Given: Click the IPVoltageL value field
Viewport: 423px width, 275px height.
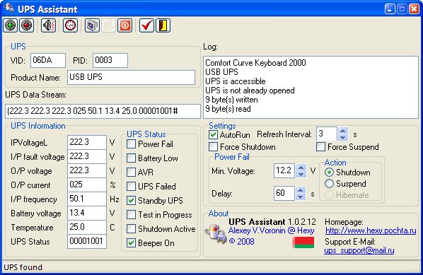Looking at the screenshot, I should pyautogui.click(x=87, y=142).
